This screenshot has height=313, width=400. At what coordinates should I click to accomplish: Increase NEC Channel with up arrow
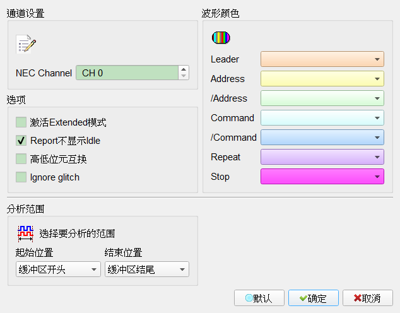pos(184,69)
